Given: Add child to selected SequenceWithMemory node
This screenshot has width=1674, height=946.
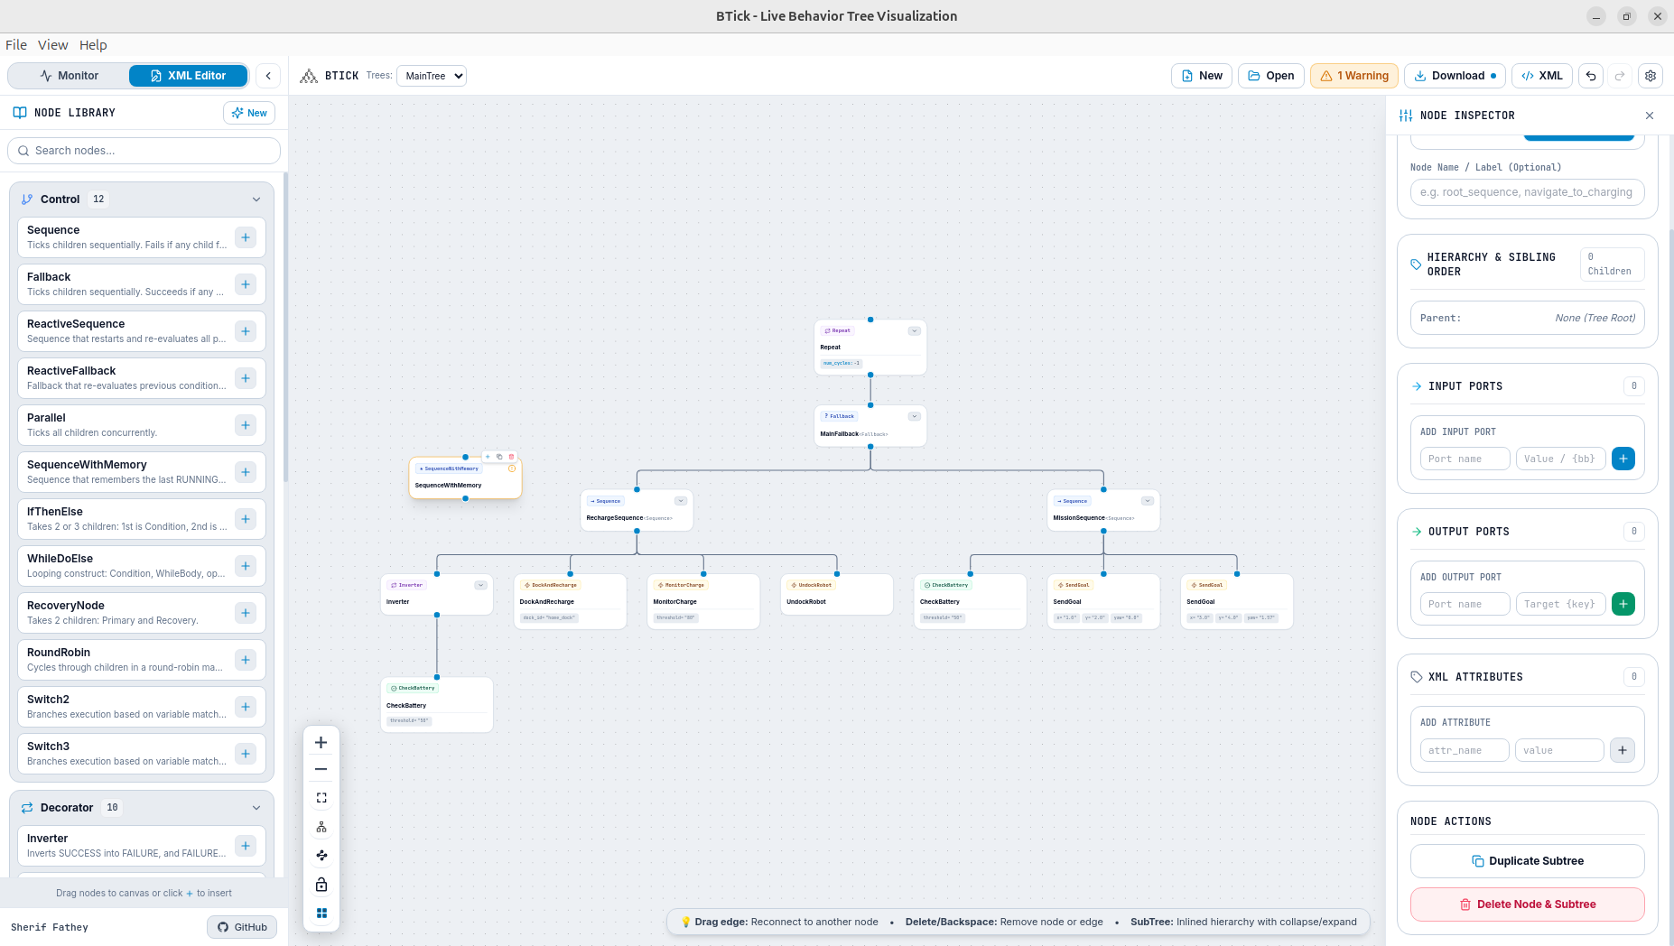Looking at the screenshot, I should pos(488,457).
